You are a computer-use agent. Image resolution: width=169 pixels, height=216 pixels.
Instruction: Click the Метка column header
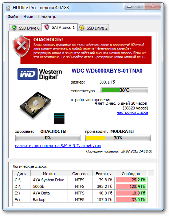click(x=49, y=174)
